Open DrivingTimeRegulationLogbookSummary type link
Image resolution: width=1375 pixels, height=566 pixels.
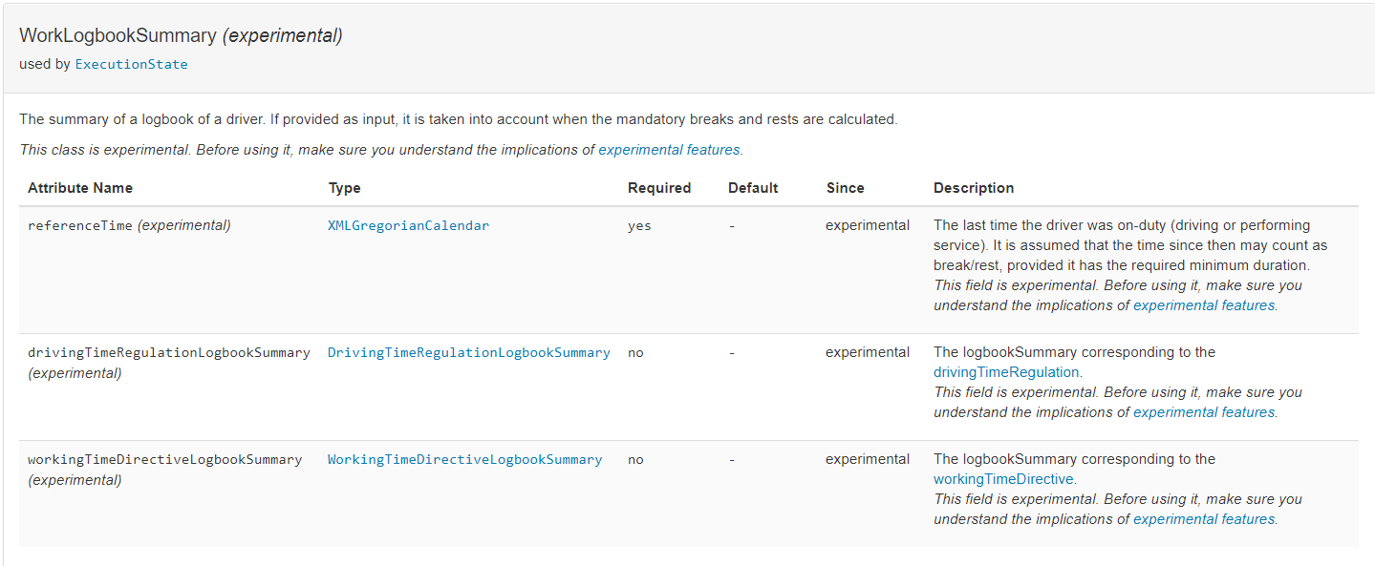pyautogui.click(x=468, y=352)
